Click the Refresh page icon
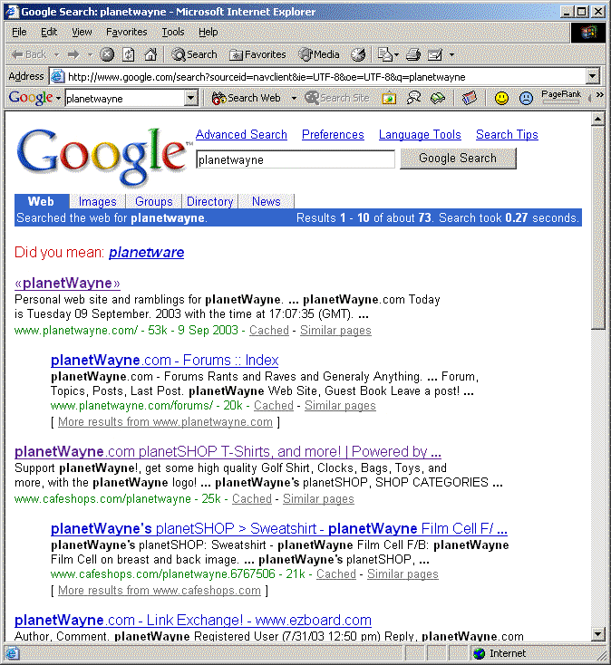Image resolution: width=611 pixels, height=665 pixels. (x=129, y=54)
